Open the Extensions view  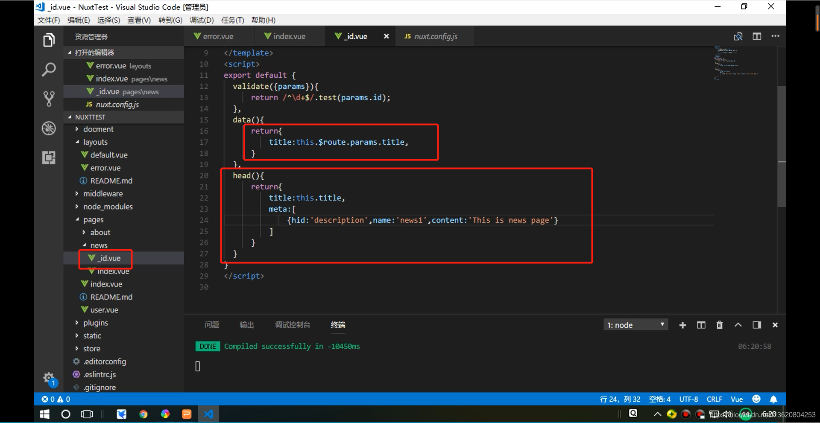[49, 158]
